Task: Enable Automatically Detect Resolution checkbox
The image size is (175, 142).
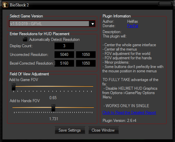Action: point(25,39)
